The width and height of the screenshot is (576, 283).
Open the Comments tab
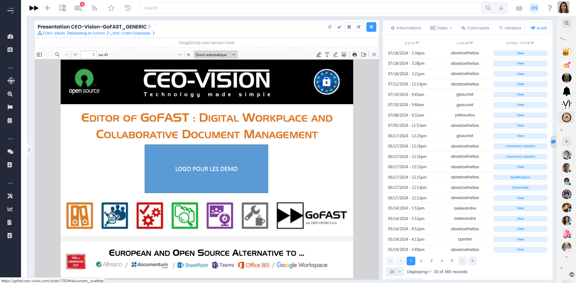point(475,28)
